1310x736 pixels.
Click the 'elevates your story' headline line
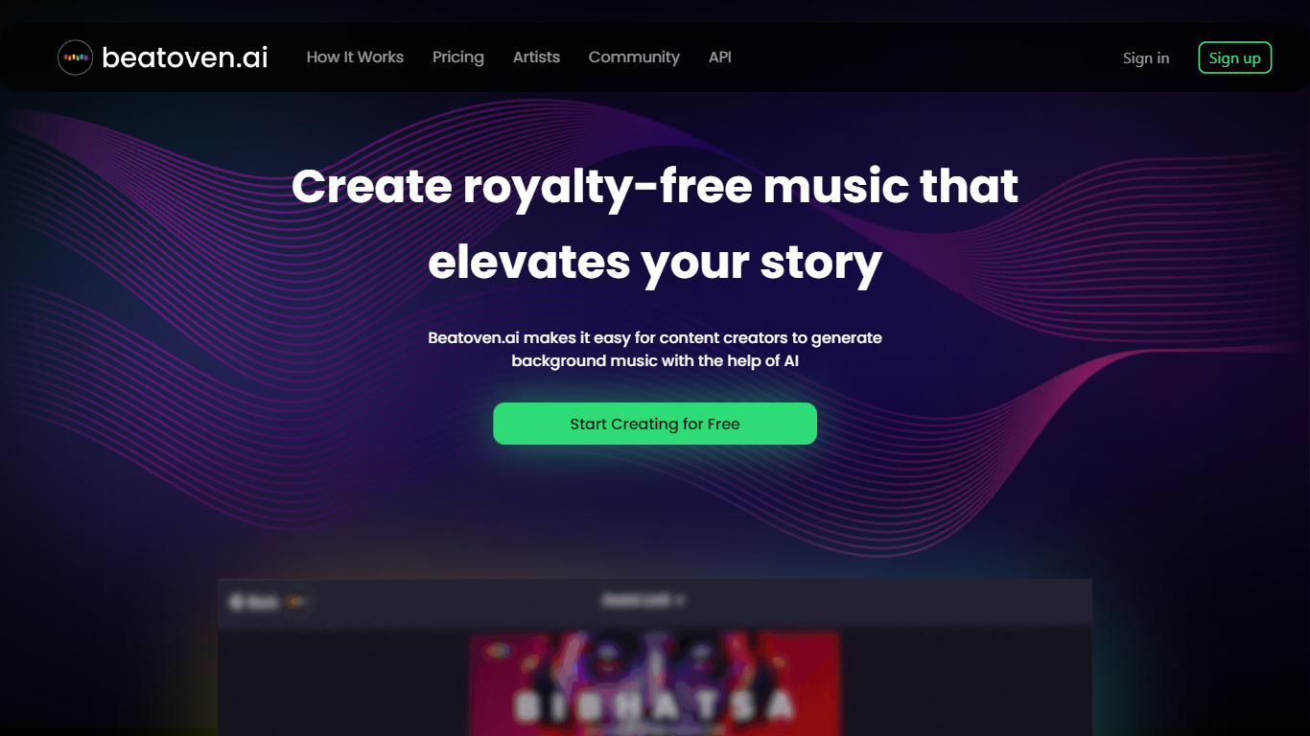[655, 262]
